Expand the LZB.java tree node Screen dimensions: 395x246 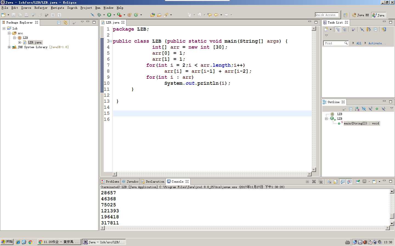pyautogui.click(x=19, y=42)
